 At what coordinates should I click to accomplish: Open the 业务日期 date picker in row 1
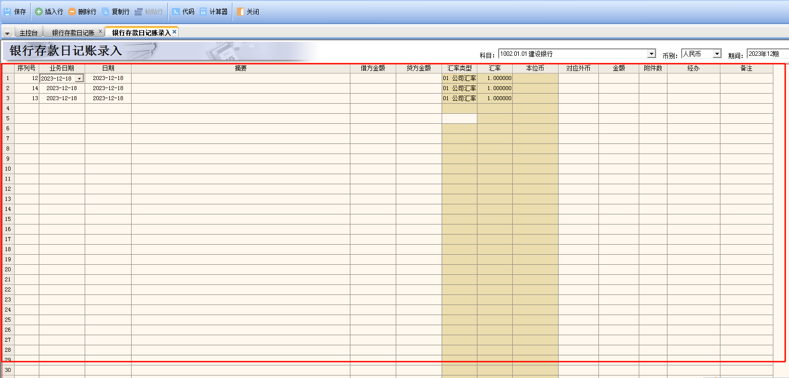click(79, 79)
